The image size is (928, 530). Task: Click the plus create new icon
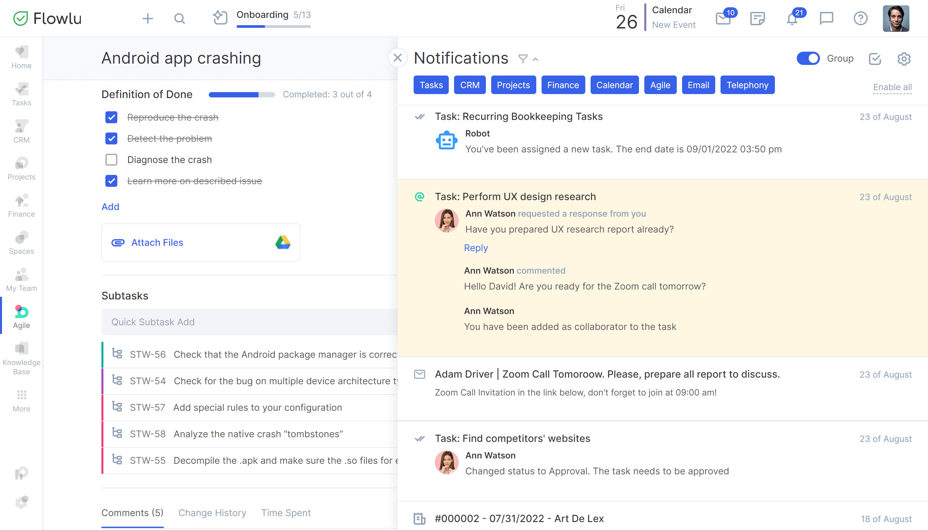(x=147, y=19)
